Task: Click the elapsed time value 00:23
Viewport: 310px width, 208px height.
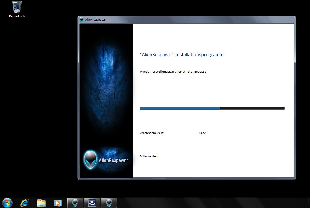Action: (x=203, y=133)
